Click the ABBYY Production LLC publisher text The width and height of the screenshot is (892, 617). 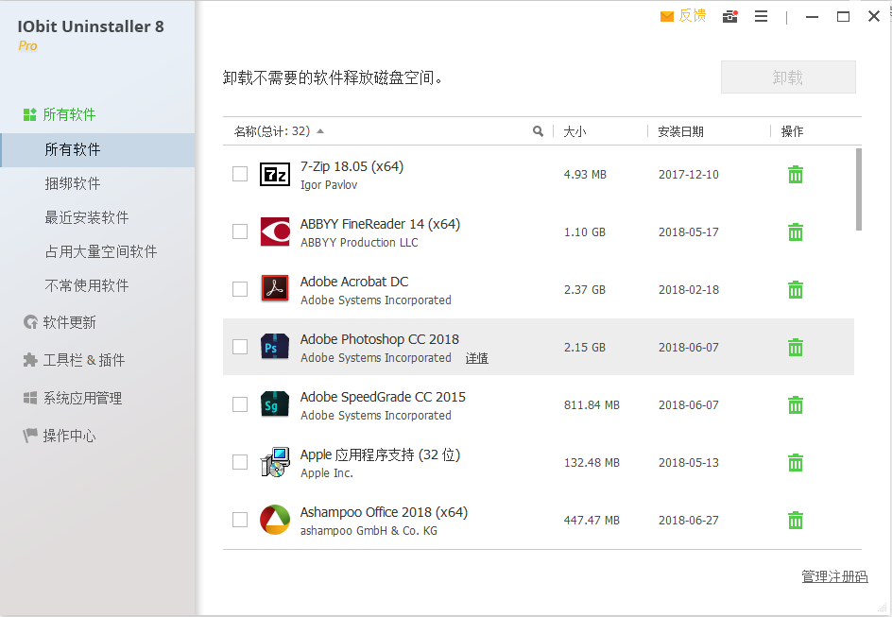coord(359,242)
